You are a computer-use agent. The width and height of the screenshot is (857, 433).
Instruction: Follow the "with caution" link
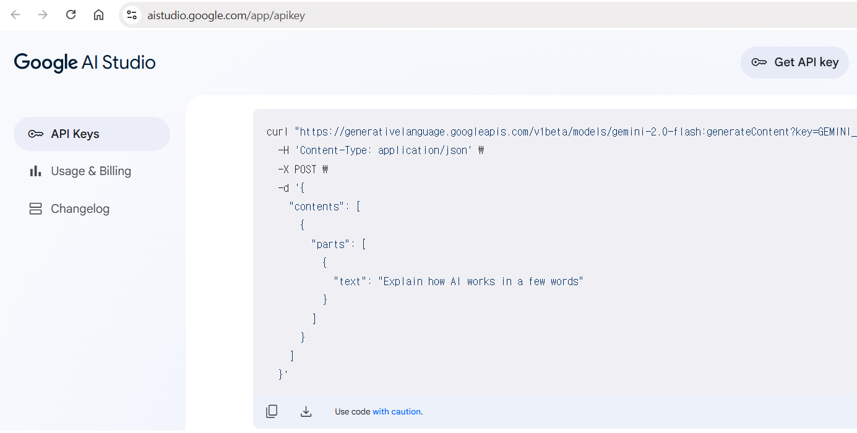396,411
